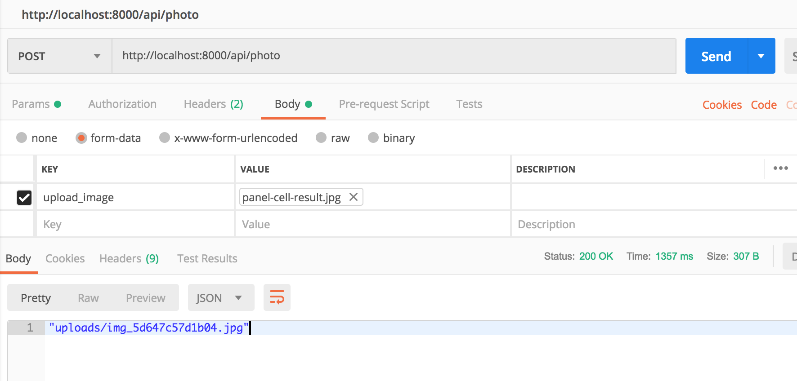Click the request title http://localhost:8000/api/photo

[110, 15]
